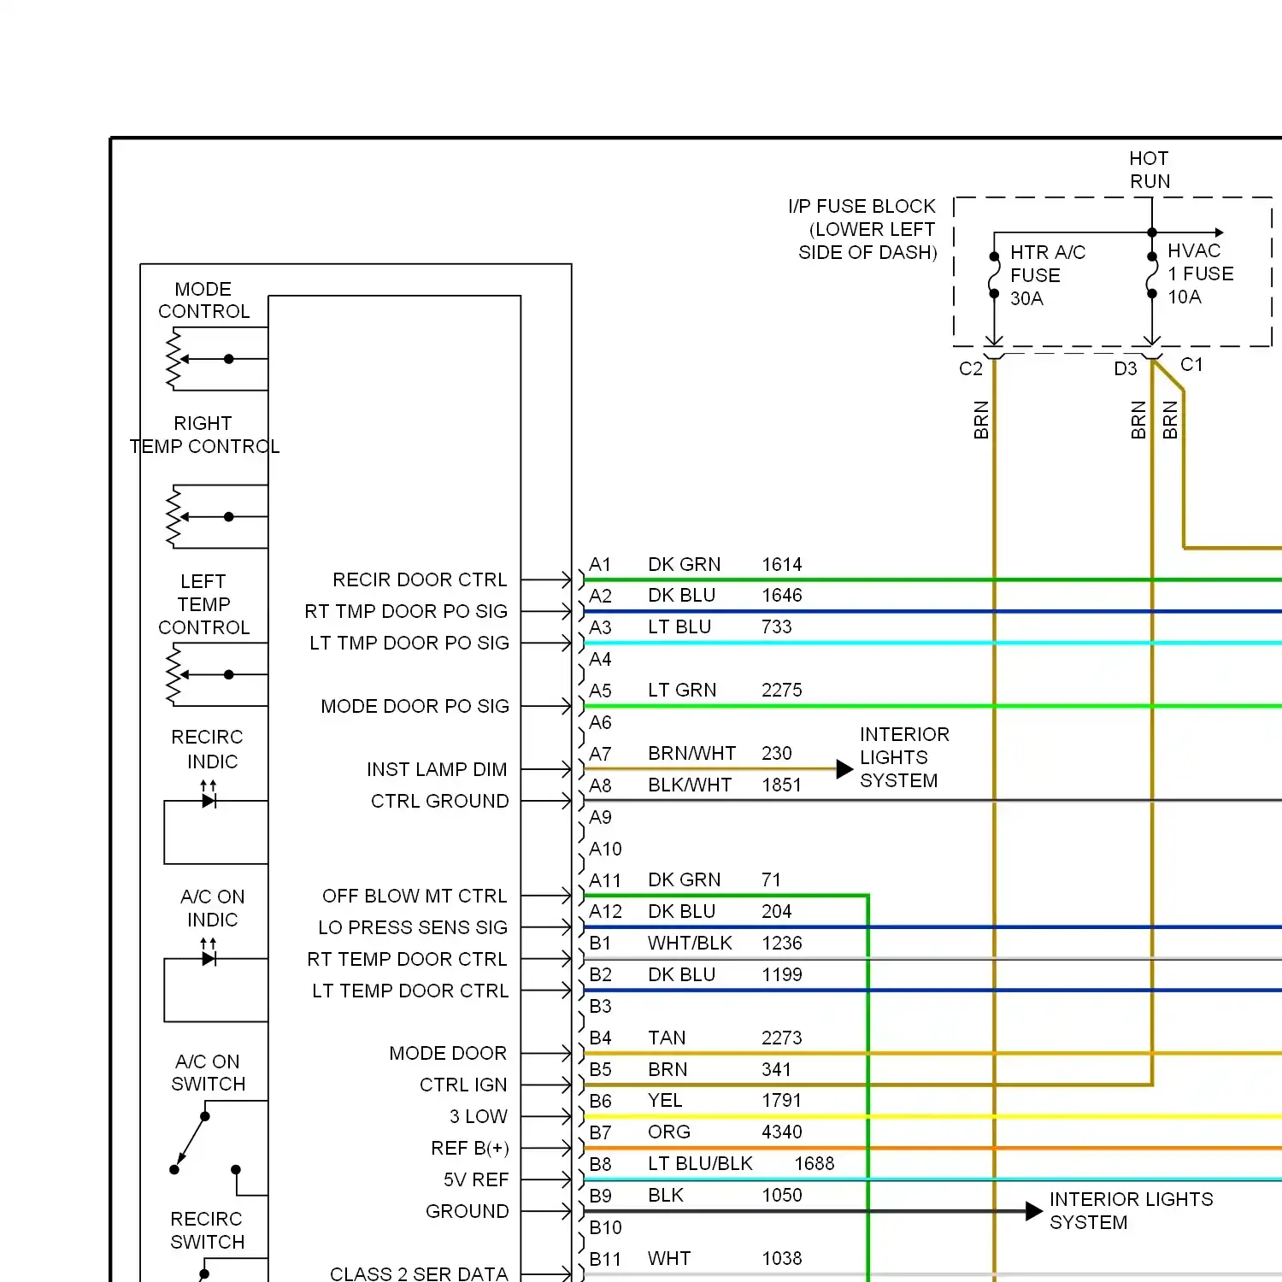Click arrowhead on BRN/WHT wire at A7
The width and height of the screenshot is (1282, 1282).
click(x=844, y=769)
